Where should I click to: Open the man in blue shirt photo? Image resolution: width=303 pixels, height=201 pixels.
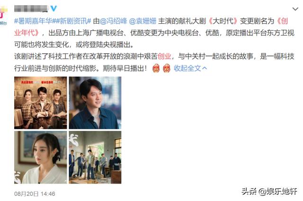point(95,103)
